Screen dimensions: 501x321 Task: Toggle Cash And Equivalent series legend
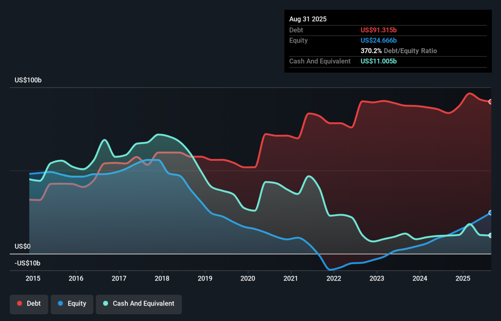[x=139, y=303]
